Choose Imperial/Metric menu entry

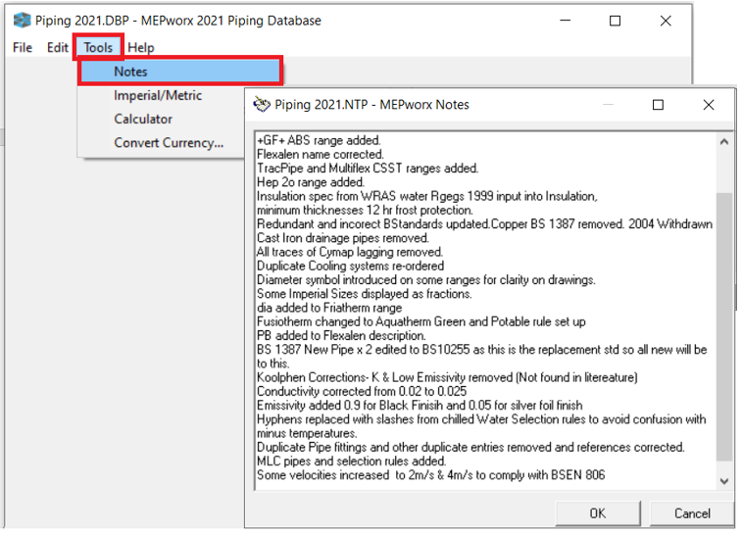(x=158, y=96)
